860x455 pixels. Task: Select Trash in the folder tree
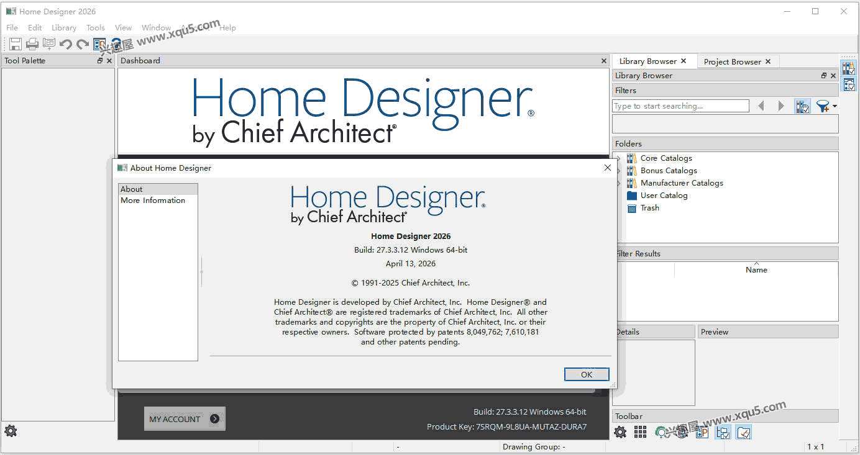click(x=650, y=208)
